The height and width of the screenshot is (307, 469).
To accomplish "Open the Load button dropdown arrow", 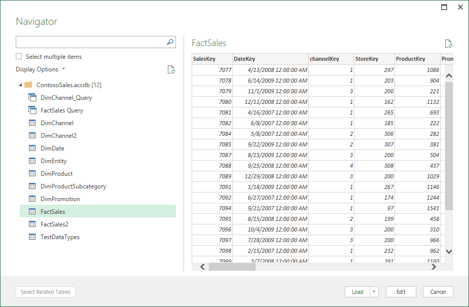I will click(x=374, y=292).
